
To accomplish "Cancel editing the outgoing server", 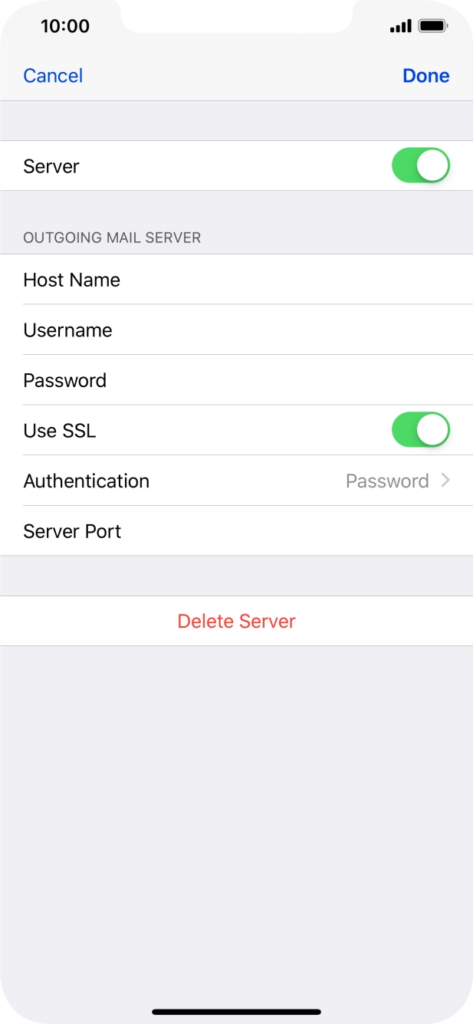I will [x=53, y=76].
